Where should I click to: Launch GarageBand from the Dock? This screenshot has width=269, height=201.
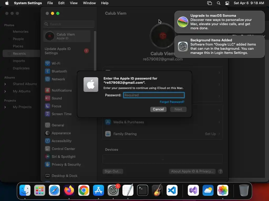157,190
